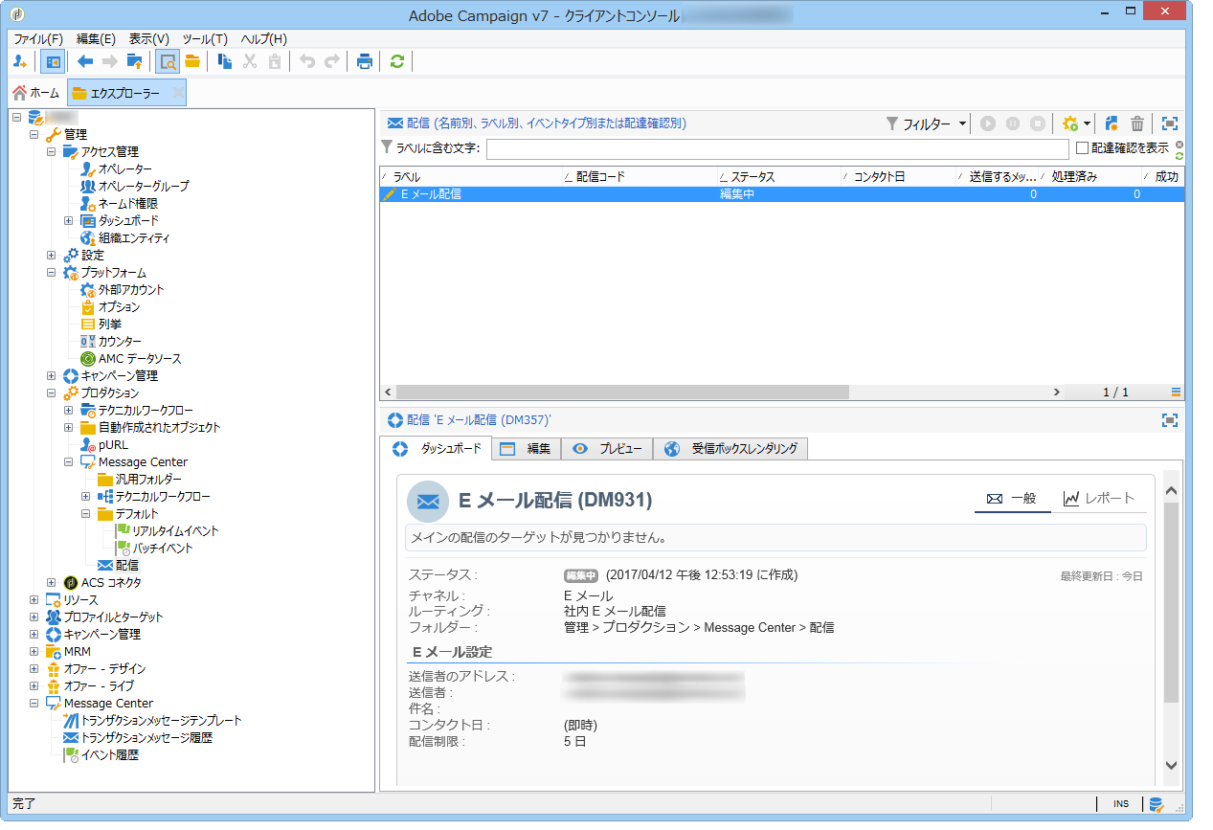Expand the 設定 tree node
The image size is (1213, 830).
[x=52, y=256]
